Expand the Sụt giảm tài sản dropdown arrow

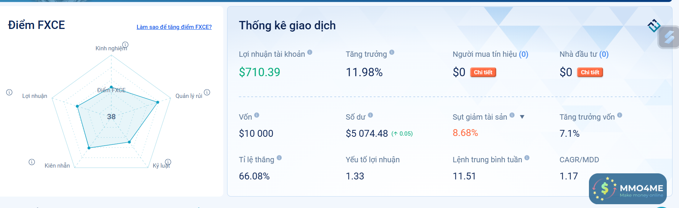coord(522,117)
